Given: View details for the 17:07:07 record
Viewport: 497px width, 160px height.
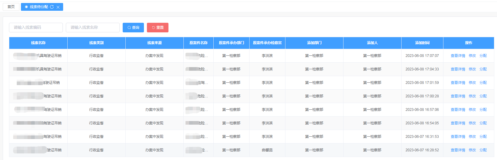Looking at the screenshot, I should coord(458,56).
